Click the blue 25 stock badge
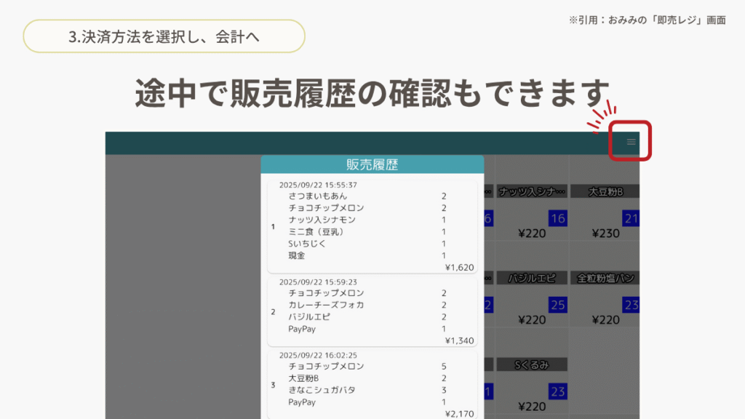This screenshot has height=419, width=745. click(558, 305)
